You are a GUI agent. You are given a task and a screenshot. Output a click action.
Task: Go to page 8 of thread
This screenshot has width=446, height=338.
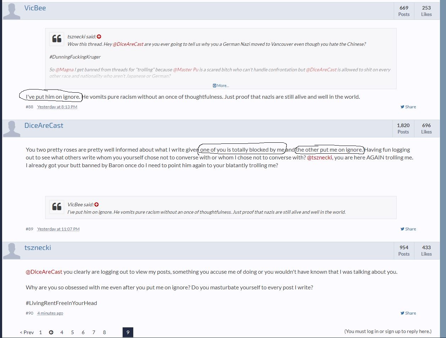104,332
